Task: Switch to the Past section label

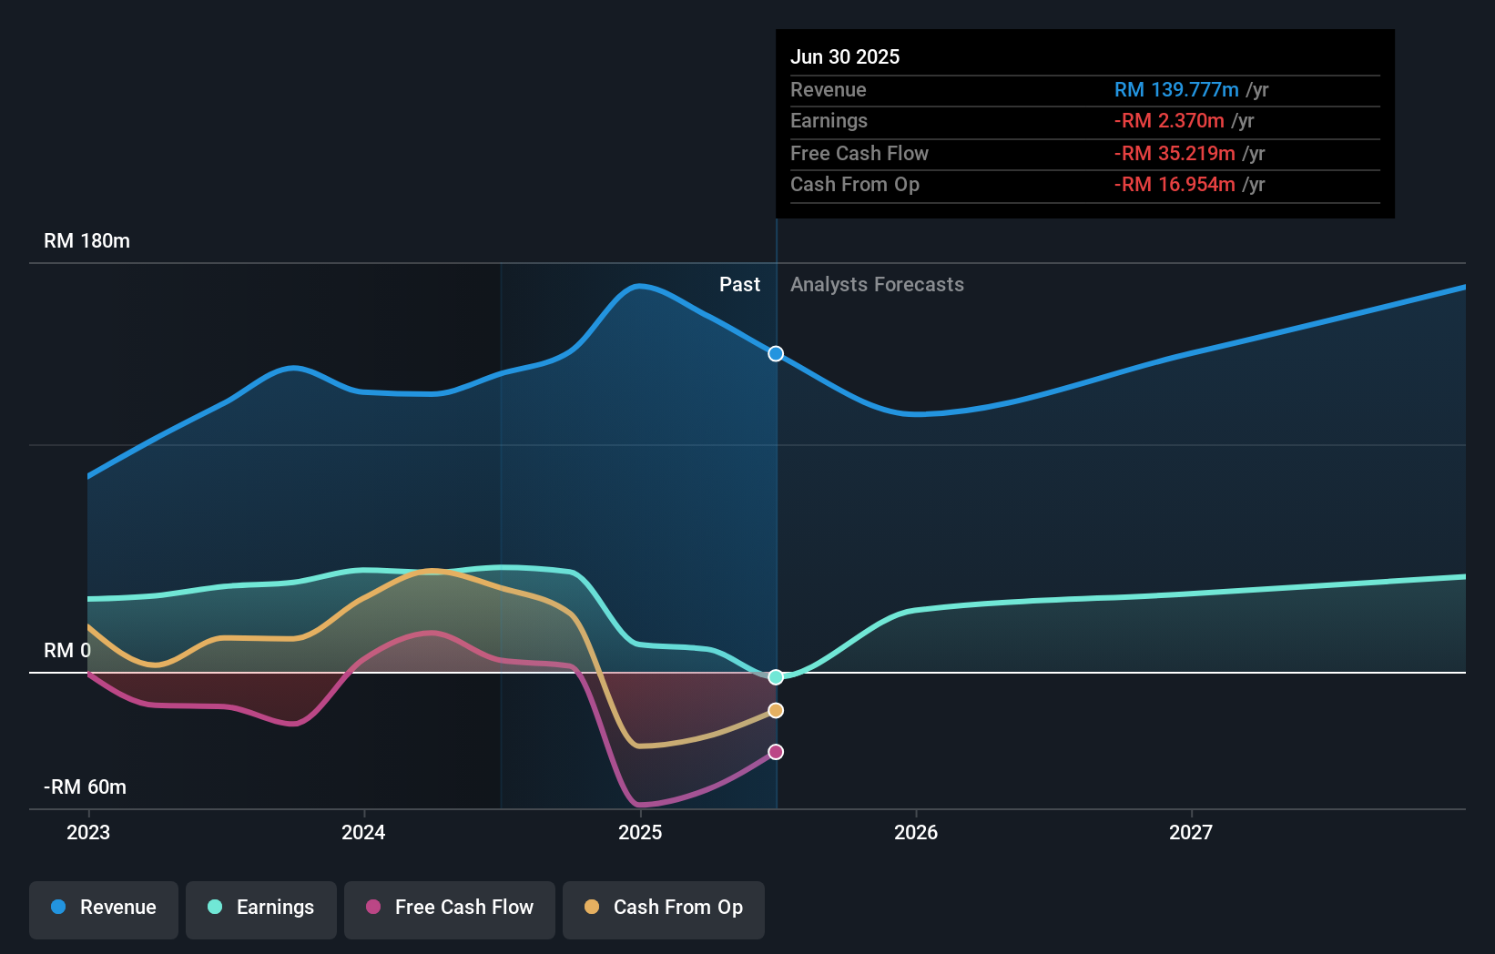Action: click(x=739, y=285)
